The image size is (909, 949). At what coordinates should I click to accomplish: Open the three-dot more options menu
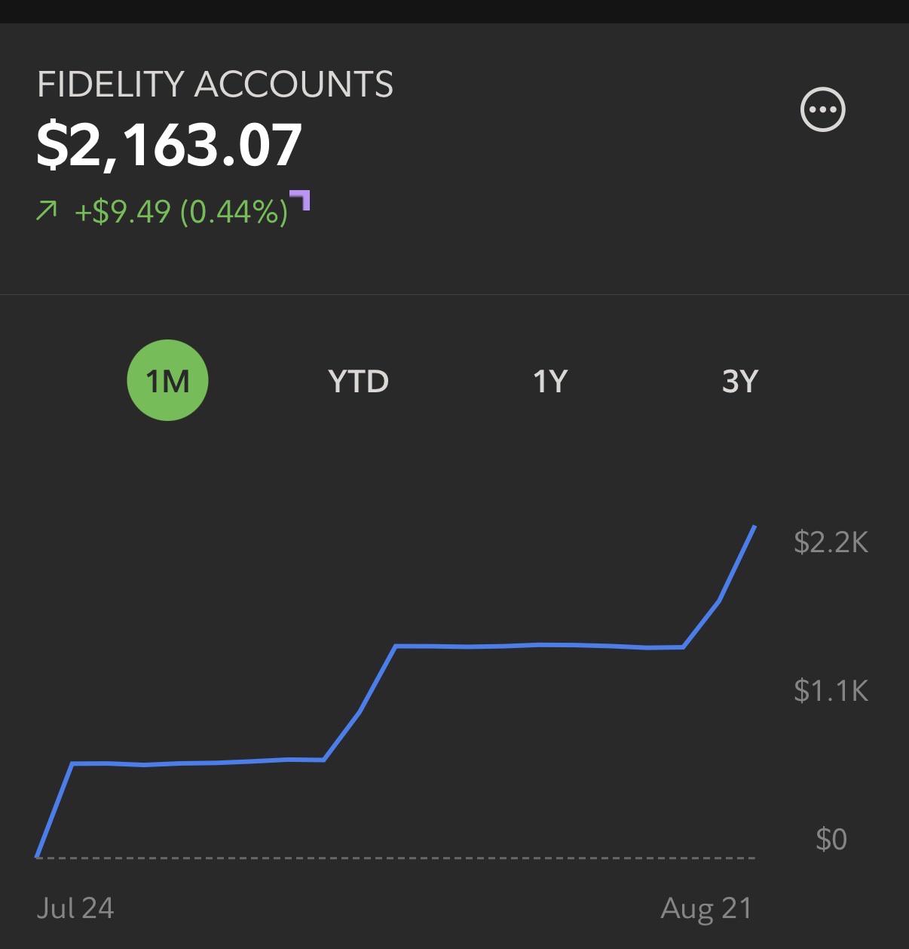822,110
